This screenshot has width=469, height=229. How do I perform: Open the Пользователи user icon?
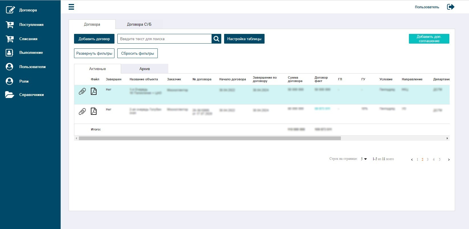9,67
